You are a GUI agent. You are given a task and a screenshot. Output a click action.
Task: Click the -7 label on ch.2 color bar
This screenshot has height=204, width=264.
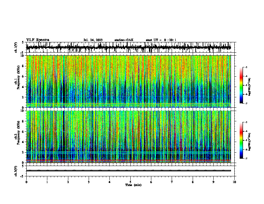(246, 158)
